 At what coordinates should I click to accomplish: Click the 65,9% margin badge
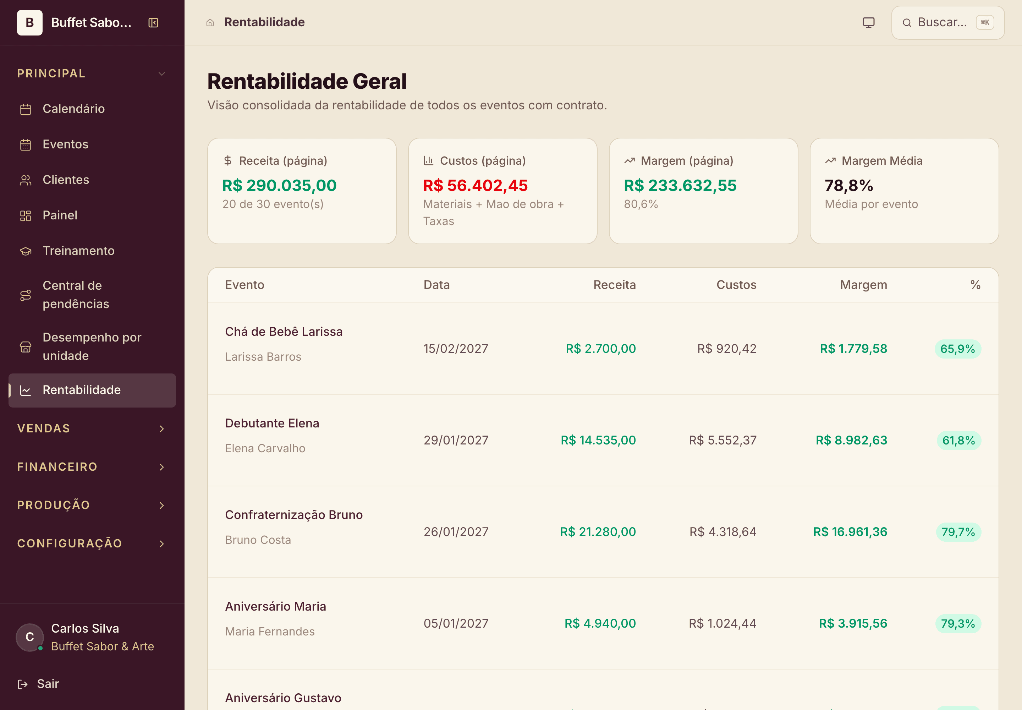[957, 349]
